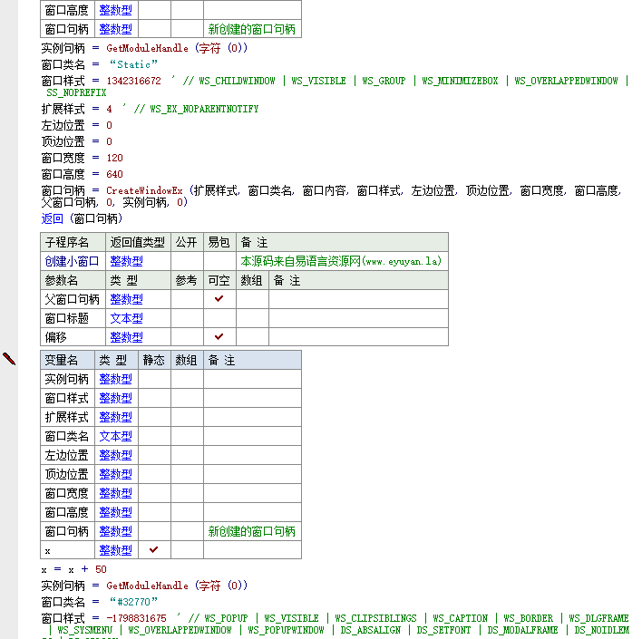This screenshot has height=639, width=642.
Task: Click the WS_EX_NOPARENTNOTIFY comment
Action: pos(204,109)
